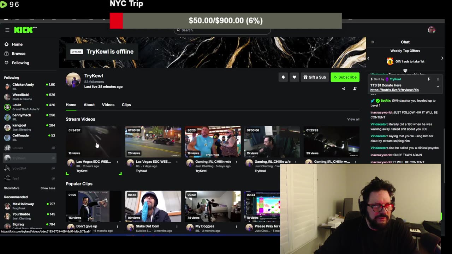Follow TryKewl with the heart button
The height and width of the screenshot is (254, 452).
point(294,77)
